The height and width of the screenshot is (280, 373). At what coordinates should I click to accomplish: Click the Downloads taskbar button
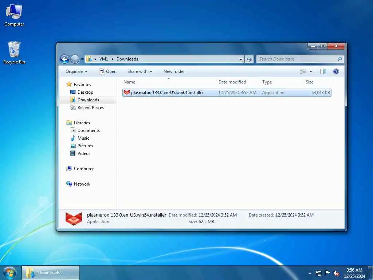51,273
